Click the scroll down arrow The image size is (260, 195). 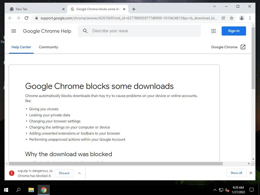point(253,159)
